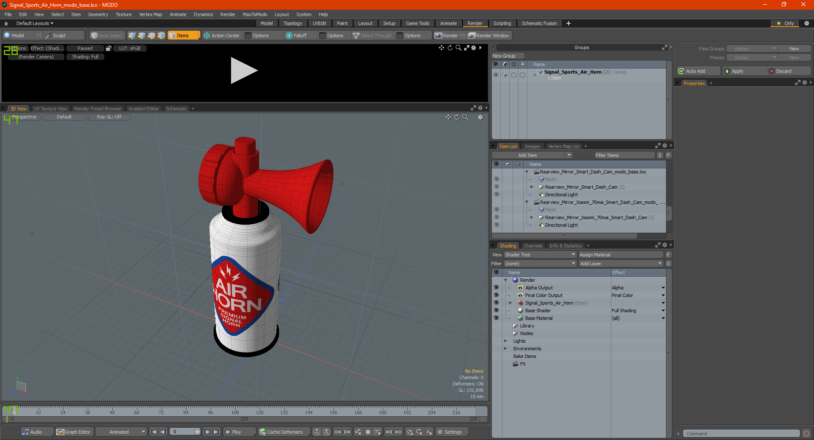Click Discard button
The width and height of the screenshot is (814, 440).
[789, 71]
